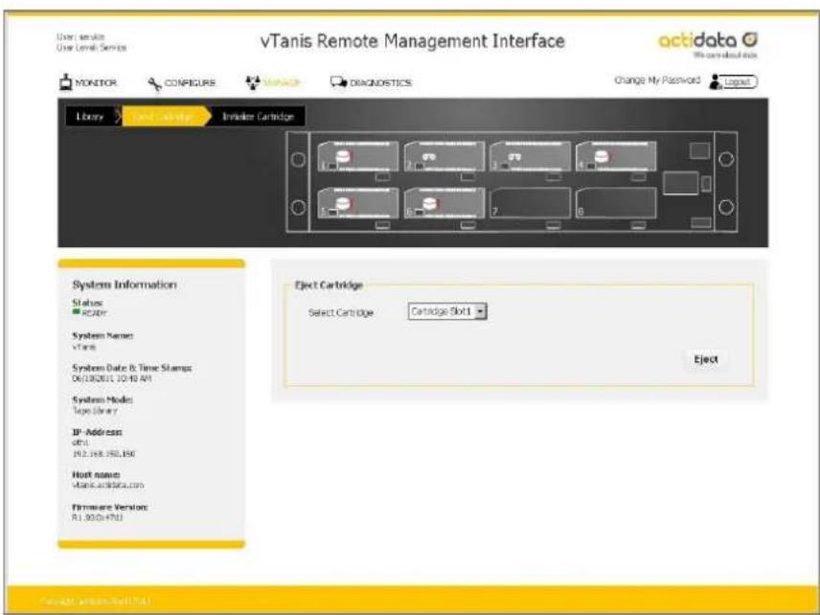Select cartridge slot 2 in library diagram
This screenshot has height=615, width=820.
[444, 156]
